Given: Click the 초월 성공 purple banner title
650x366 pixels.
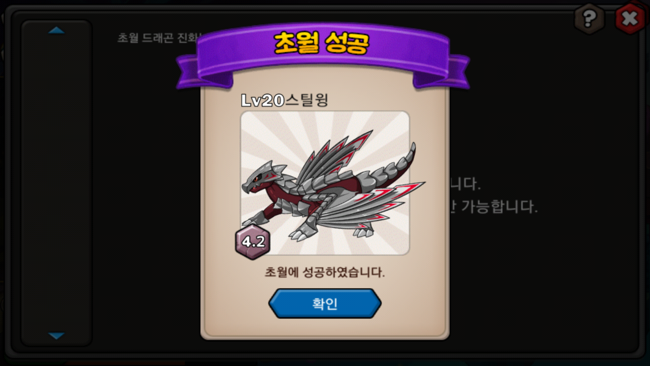Looking at the screenshot, I should (321, 43).
